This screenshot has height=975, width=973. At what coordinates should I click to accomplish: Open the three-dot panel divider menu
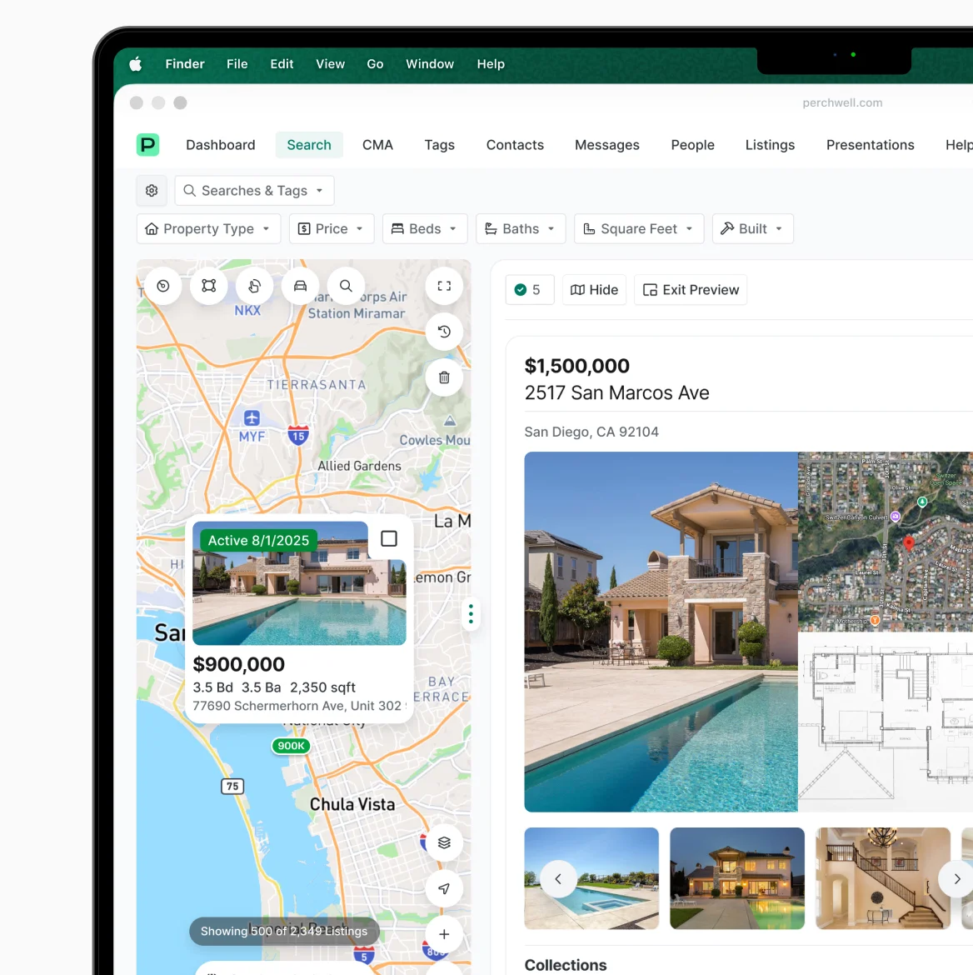click(471, 613)
